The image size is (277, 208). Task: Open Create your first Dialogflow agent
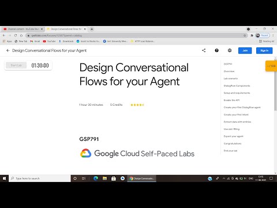click(242, 107)
